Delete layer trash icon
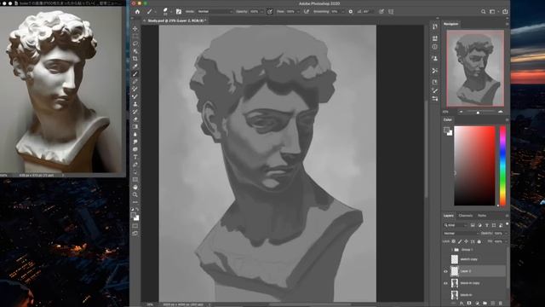The height and width of the screenshot is (307, 545). pyautogui.click(x=501, y=304)
